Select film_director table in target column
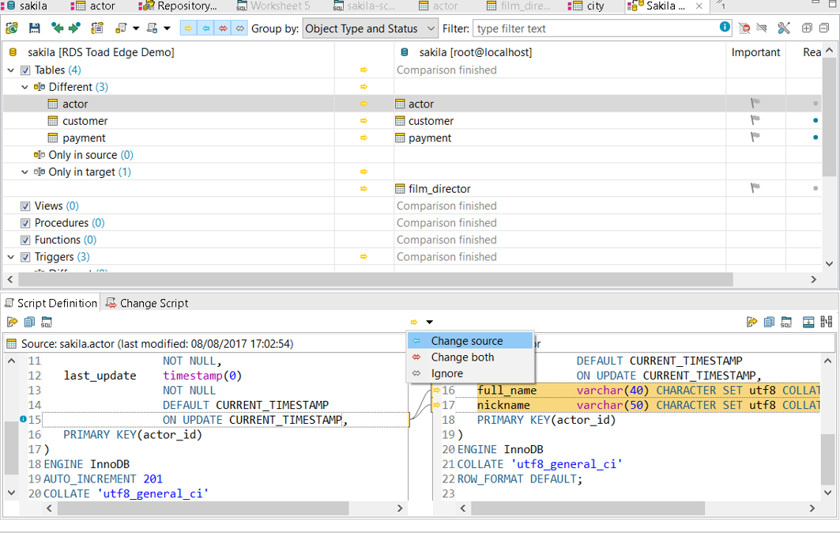840x533 pixels. [439, 189]
